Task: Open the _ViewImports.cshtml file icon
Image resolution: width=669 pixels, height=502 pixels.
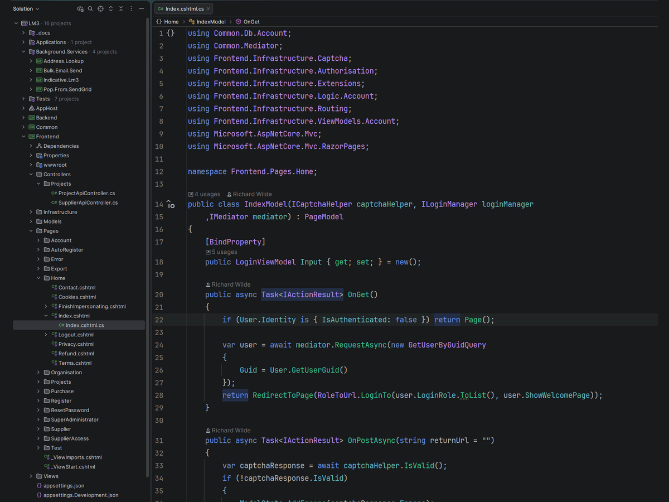Action: [47, 457]
